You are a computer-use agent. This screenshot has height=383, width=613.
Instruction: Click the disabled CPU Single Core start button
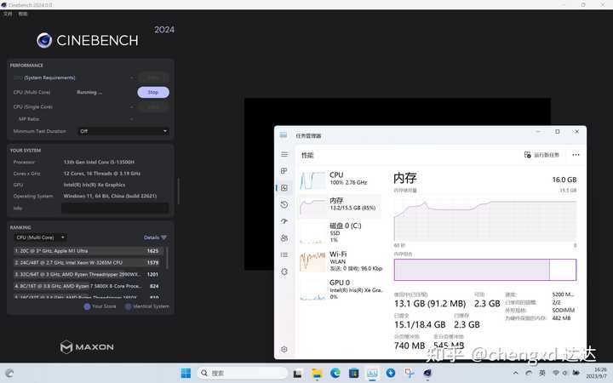click(x=153, y=106)
